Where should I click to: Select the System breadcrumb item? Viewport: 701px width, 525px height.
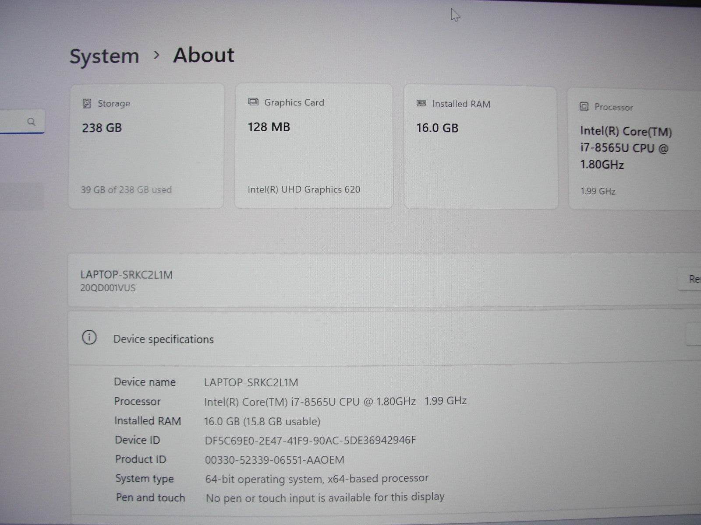coord(105,55)
